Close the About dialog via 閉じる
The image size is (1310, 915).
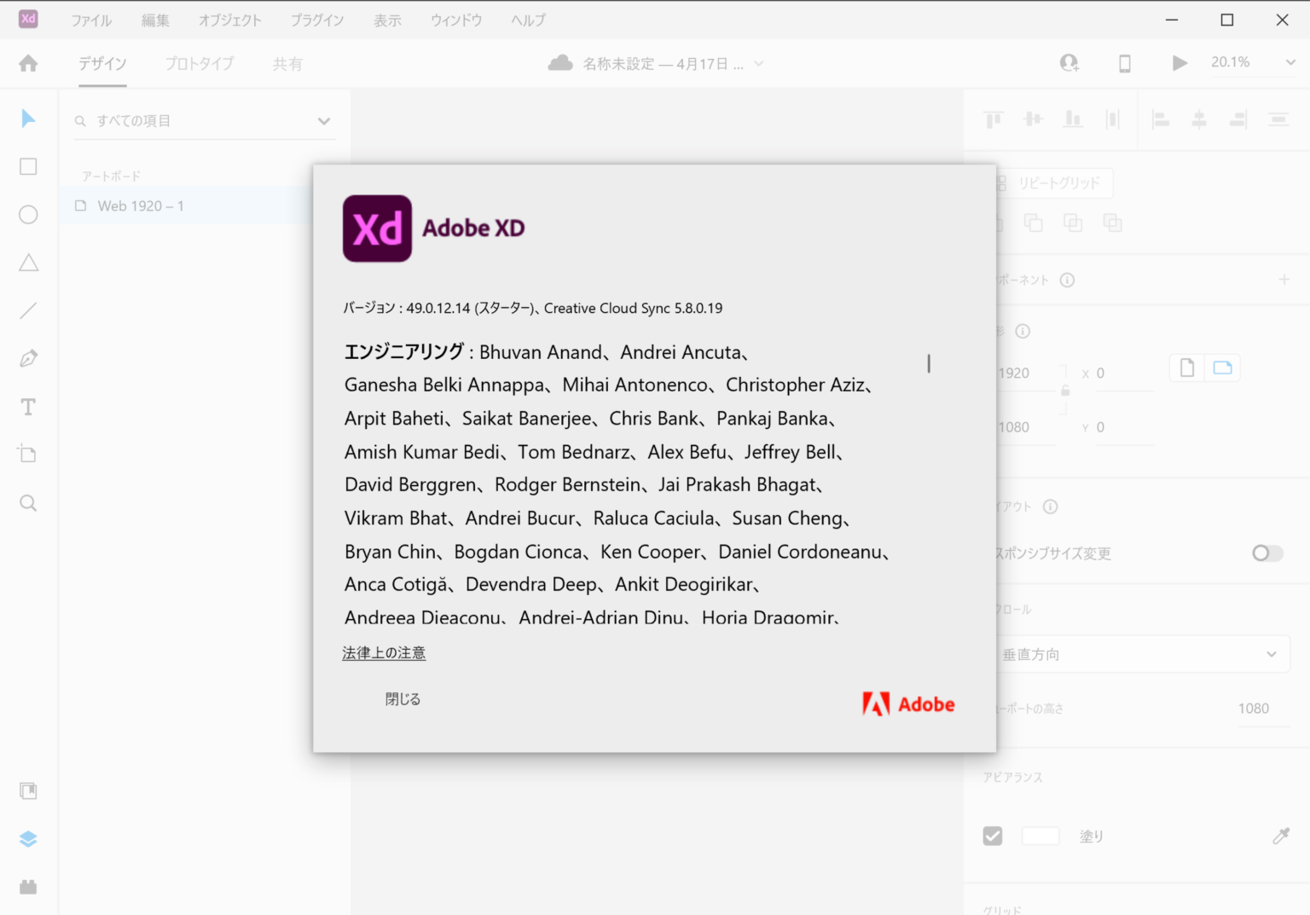tap(402, 698)
